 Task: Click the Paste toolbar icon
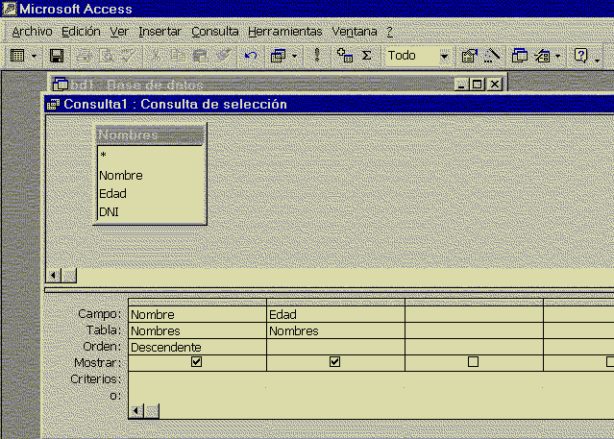coord(201,56)
